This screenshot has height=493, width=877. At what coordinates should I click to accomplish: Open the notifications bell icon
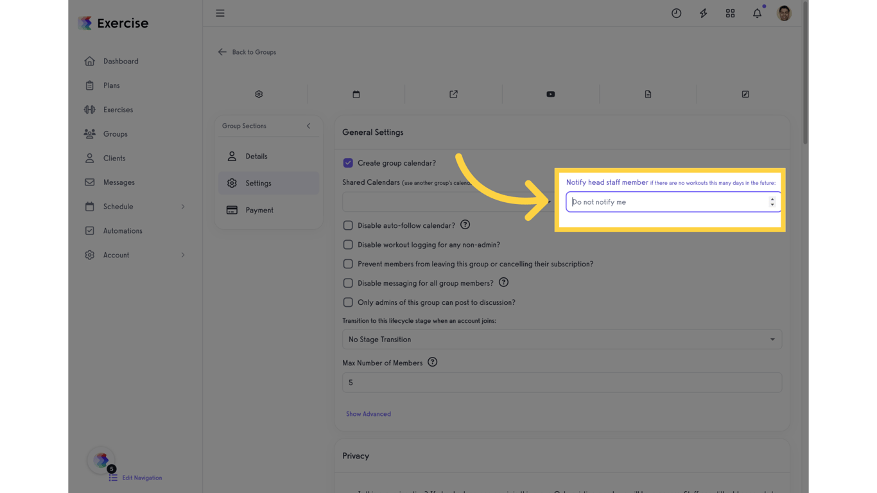[x=757, y=13]
